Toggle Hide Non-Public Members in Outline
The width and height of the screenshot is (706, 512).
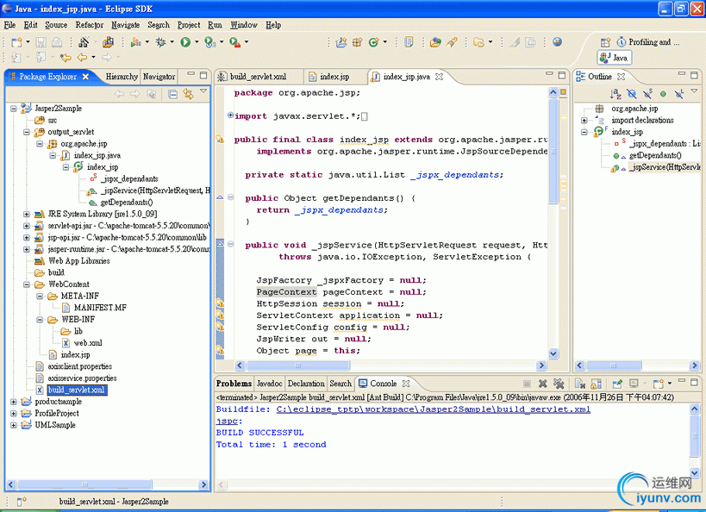[663, 94]
